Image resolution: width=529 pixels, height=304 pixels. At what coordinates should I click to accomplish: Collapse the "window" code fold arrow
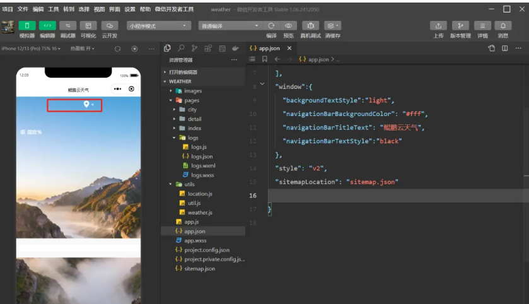click(x=262, y=84)
